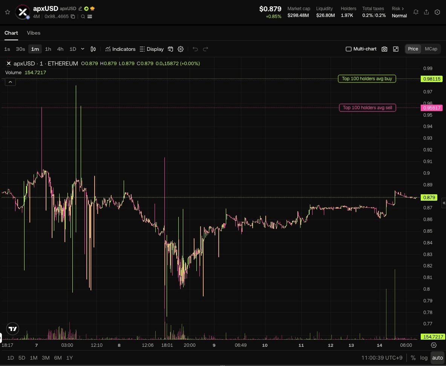The height and width of the screenshot is (366, 446).
Task: Click the share upload icon in header
Action: pyautogui.click(x=426, y=12)
